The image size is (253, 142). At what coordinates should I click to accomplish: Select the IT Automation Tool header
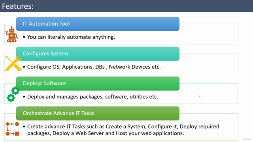[98, 24]
